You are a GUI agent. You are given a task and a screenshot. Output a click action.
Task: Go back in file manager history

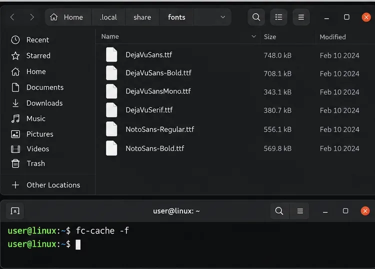coord(12,17)
